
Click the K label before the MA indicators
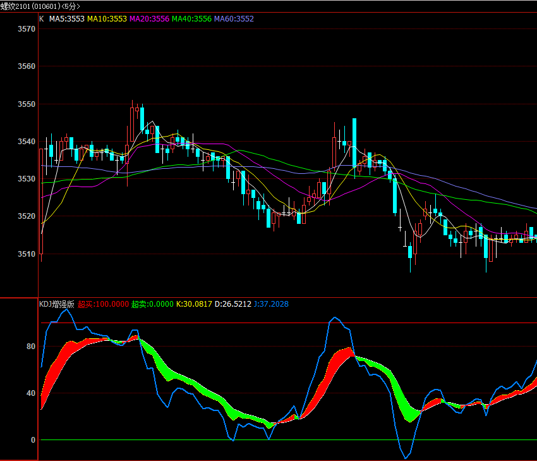(x=42, y=19)
